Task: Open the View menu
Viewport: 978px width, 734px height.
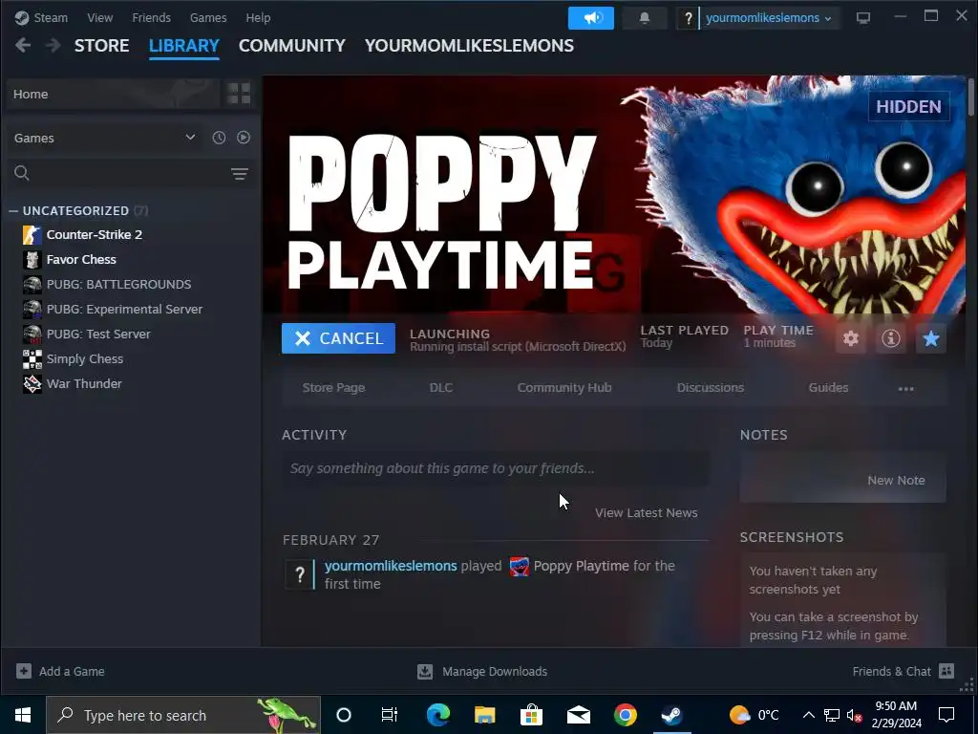Action: tap(99, 17)
